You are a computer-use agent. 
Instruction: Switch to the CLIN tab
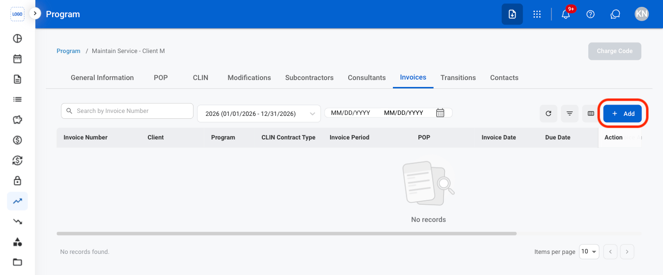[x=200, y=78]
